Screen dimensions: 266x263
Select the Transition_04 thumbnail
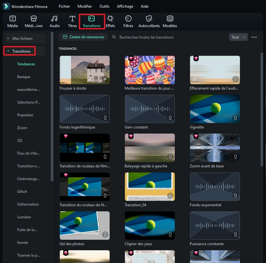coord(150,186)
